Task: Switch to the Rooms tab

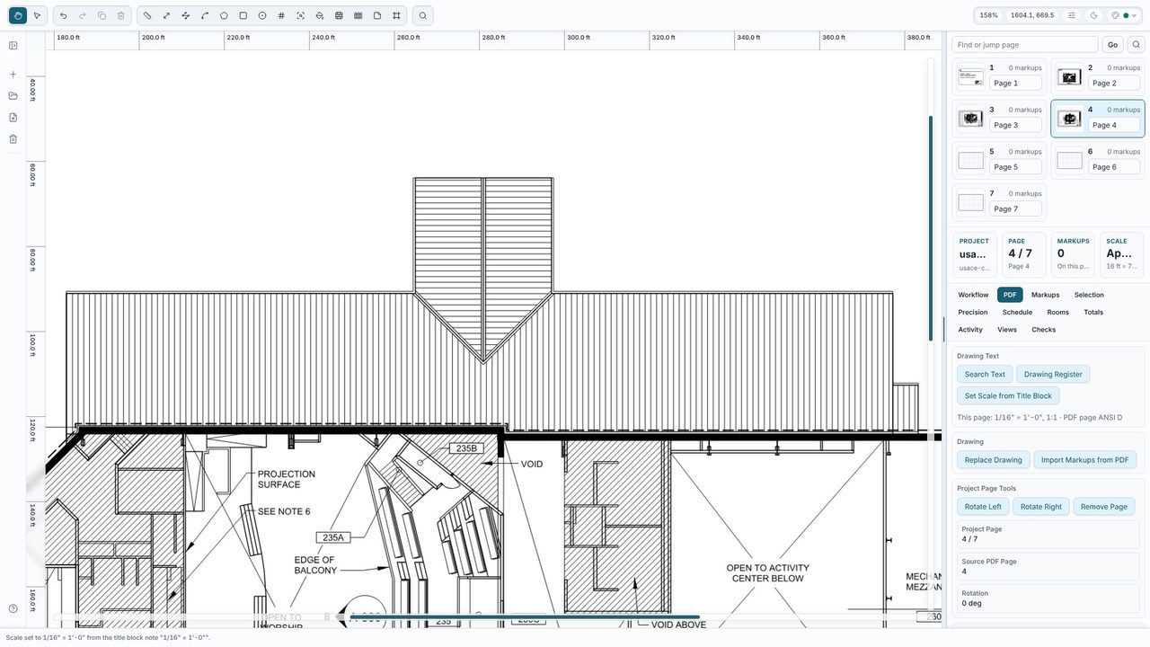Action: 1058,312
